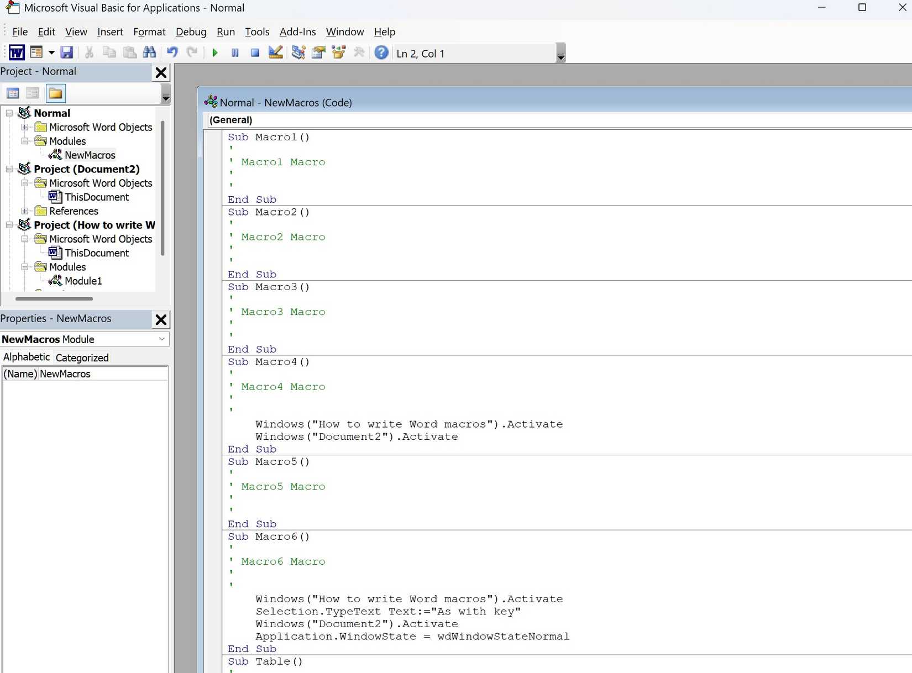Collapse the Modules folder under Normal
Viewport: 912px width, 673px height.
(25, 141)
